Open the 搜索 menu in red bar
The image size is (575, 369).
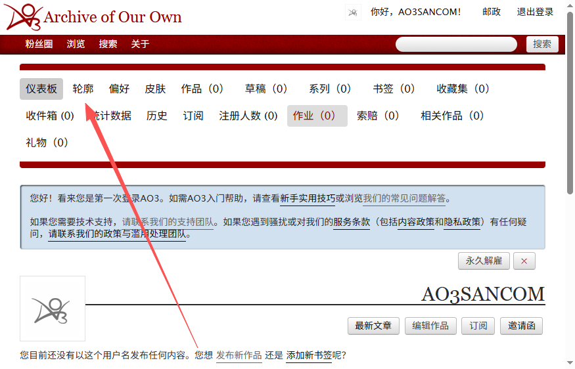coord(108,44)
